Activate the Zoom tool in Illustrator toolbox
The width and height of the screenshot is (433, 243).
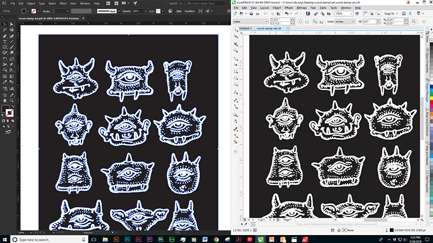click(x=12, y=101)
